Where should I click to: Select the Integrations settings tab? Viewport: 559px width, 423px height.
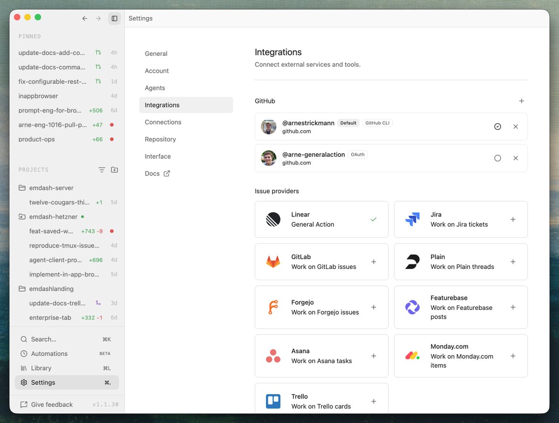(186, 105)
